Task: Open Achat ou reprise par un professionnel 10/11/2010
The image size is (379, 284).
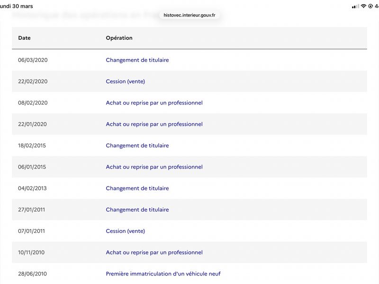Action: (x=154, y=252)
